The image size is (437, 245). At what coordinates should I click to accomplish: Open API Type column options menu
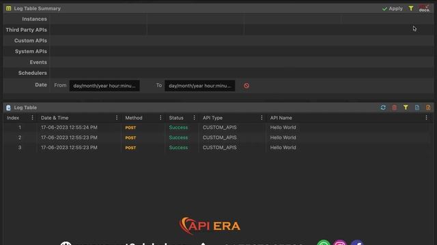(262, 118)
